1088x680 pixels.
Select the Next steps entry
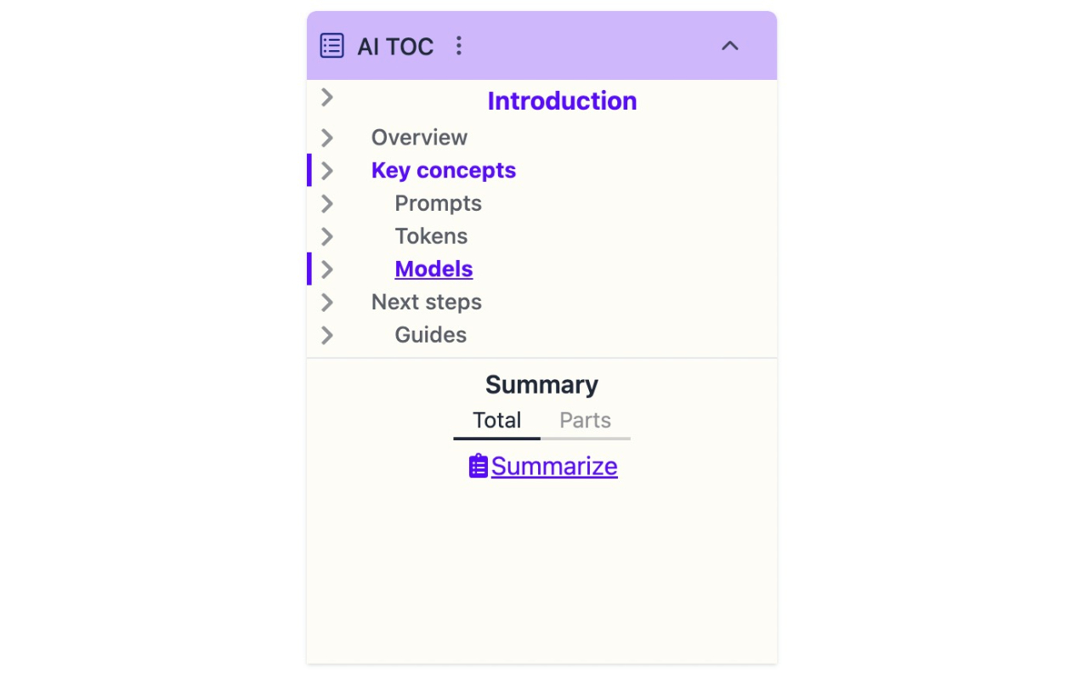click(426, 303)
